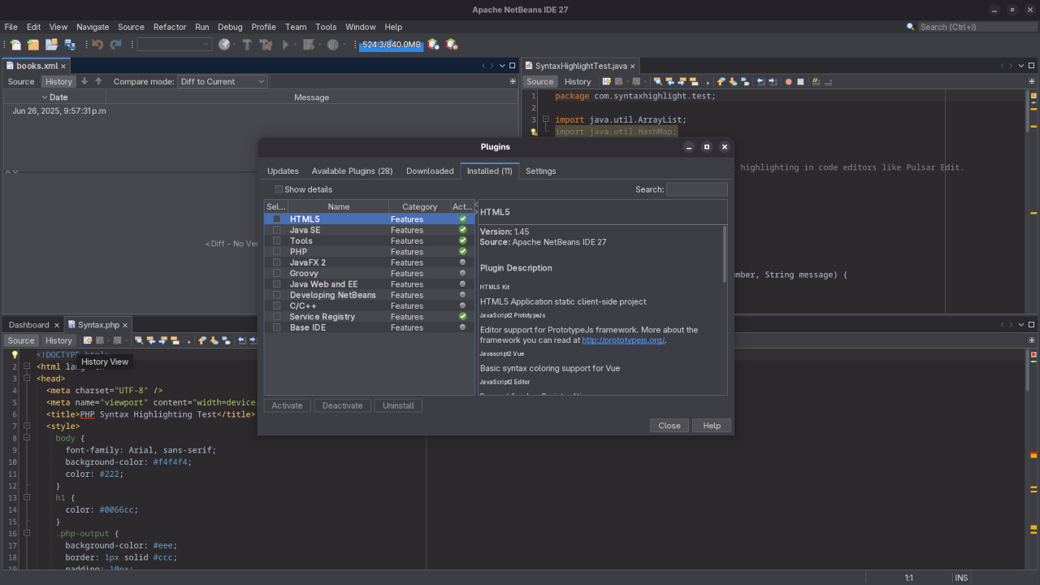This screenshot has height=585, width=1040.
Task: Click the Uninstall button
Action: (x=398, y=405)
